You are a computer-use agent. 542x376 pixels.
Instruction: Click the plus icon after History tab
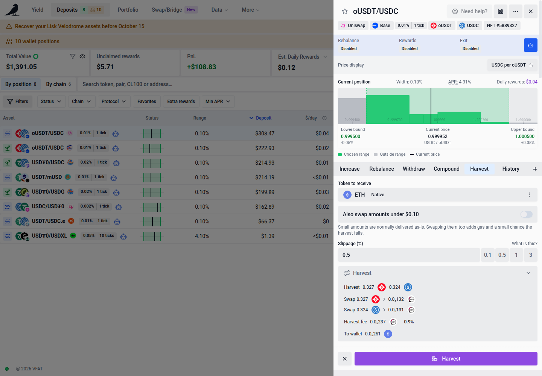click(x=535, y=169)
